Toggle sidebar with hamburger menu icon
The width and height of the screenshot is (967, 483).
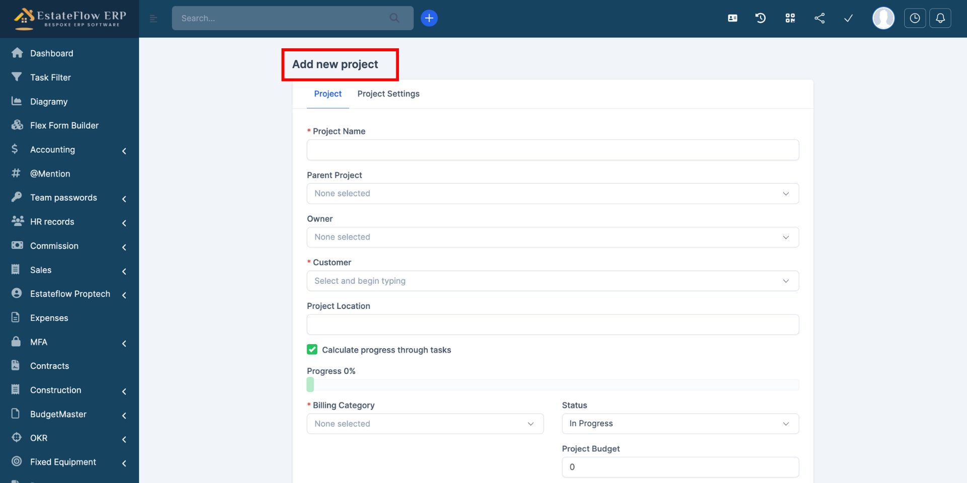point(154,19)
